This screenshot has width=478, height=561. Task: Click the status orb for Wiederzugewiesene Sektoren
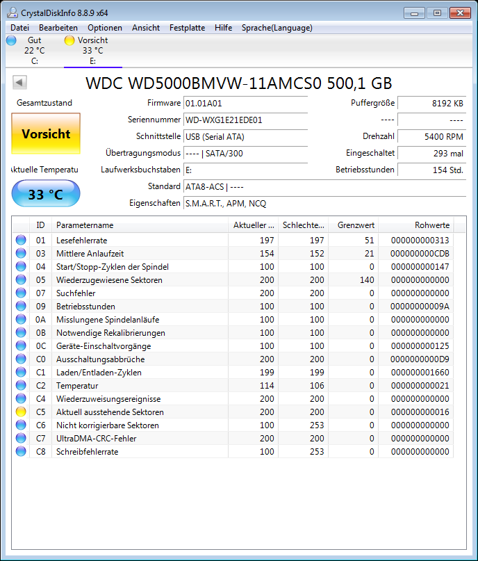coord(21,279)
